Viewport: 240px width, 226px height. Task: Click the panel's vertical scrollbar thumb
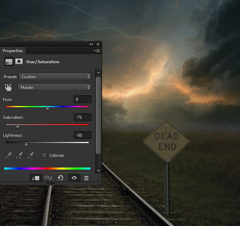coord(98,115)
